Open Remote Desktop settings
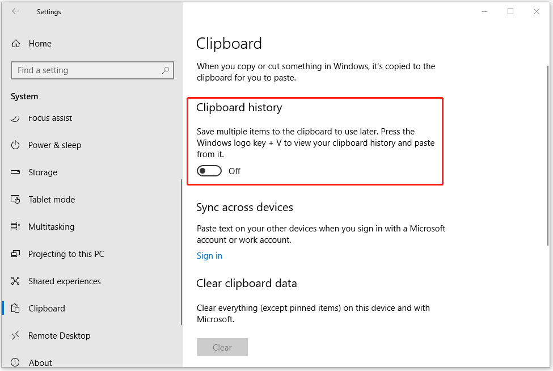Screen dimensions: 553x371 coord(59,336)
